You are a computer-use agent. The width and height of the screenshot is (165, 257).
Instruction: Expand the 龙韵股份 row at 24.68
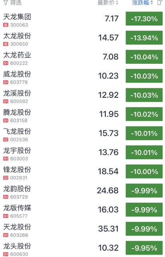tap(82, 192)
